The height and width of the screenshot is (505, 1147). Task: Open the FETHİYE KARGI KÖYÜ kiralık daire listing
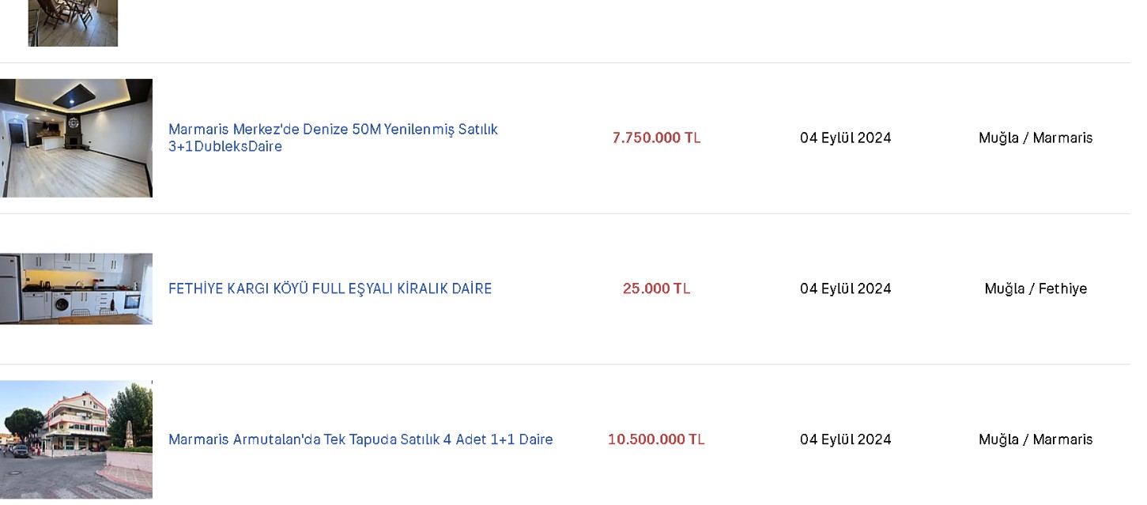click(330, 288)
